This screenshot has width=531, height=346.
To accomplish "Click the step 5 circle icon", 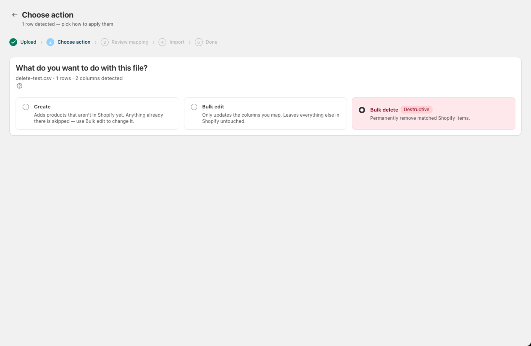I will point(198,42).
